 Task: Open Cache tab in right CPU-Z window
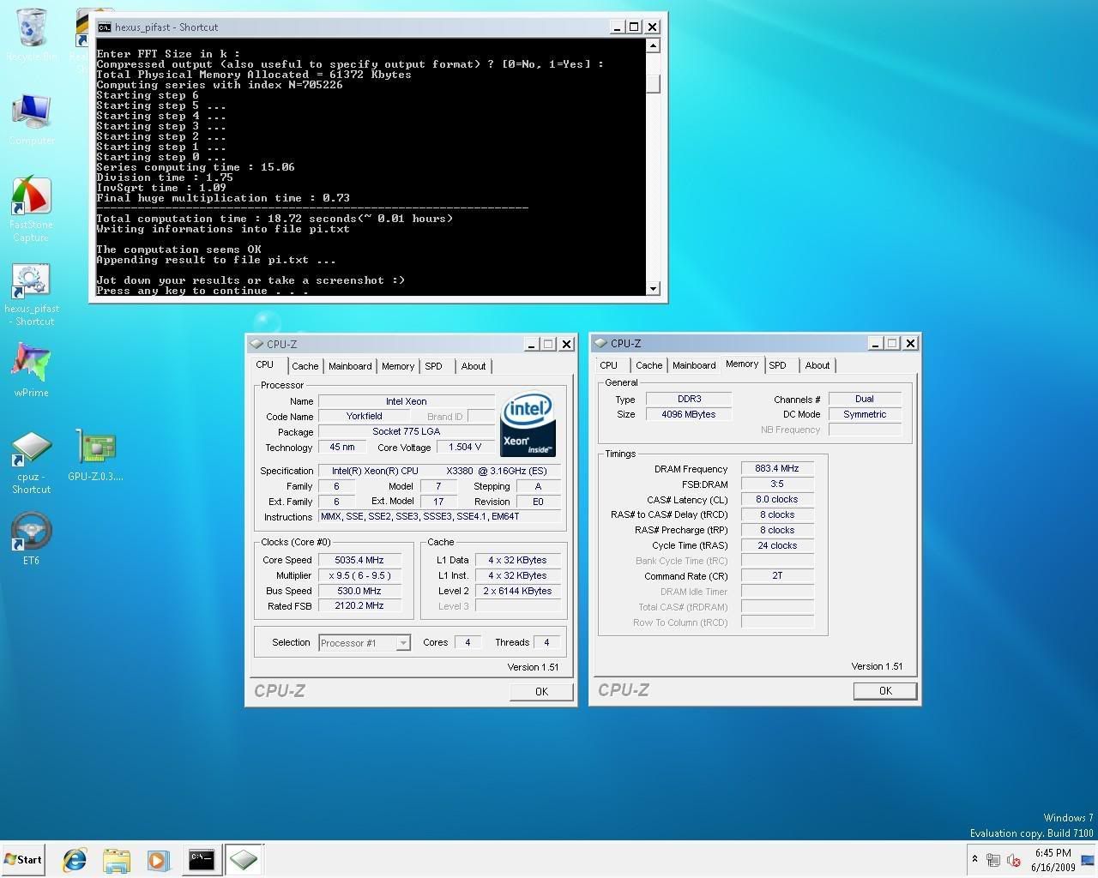(649, 365)
